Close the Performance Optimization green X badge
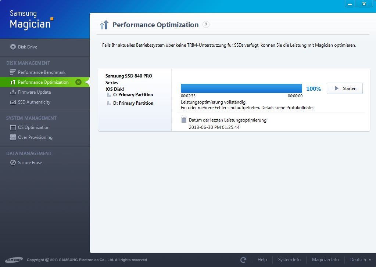 click(78, 82)
